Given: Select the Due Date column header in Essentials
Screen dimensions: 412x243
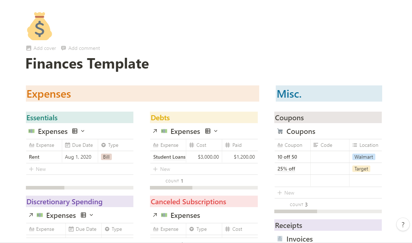Looking at the screenshot, I should point(80,145).
